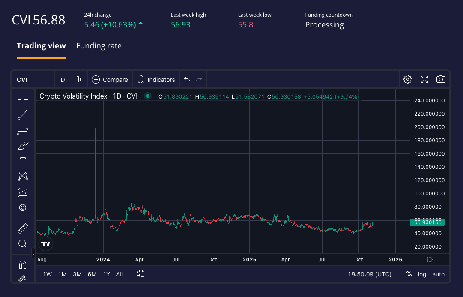The width and height of the screenshot is (463, 297).
Task: Open the candlestick chart type menu
Action: (79, 79)
